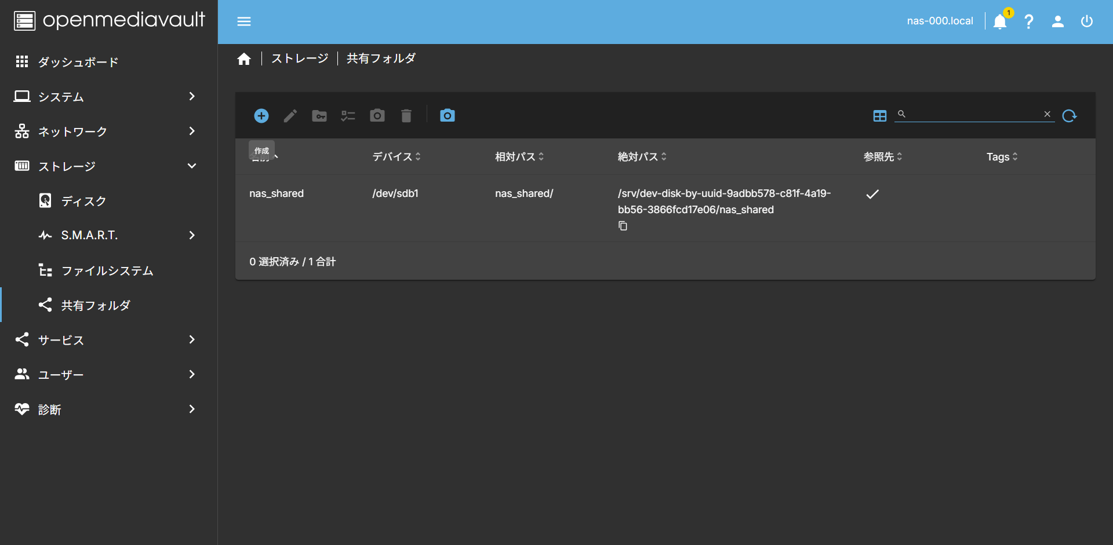This screenshot has width=1113, height=545.
Task: Click the blue snapshots camera icon
Action: click(447, 115)
